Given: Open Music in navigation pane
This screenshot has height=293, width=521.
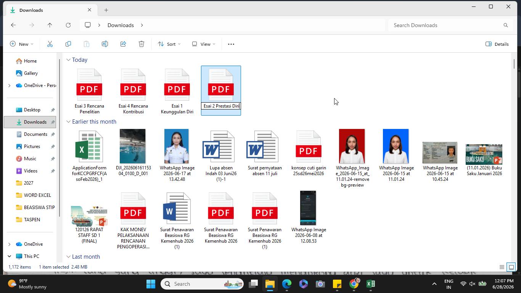Looking at the screenshot, I should [30, 159].
